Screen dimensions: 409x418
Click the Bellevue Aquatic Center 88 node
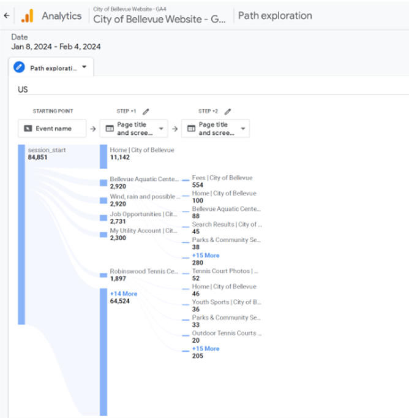coord(227,212)
